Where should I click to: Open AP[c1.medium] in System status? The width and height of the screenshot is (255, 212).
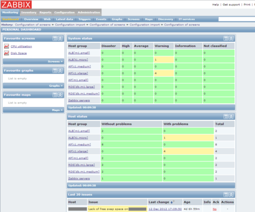click(x=79, y=67)
